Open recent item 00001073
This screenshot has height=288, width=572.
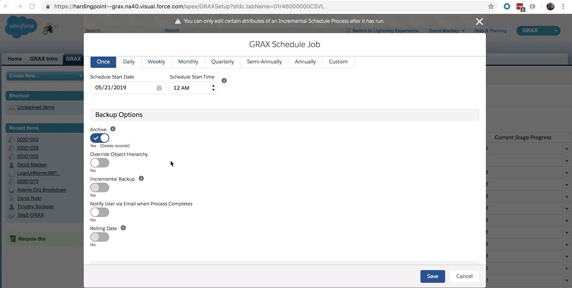coord(28,181)
